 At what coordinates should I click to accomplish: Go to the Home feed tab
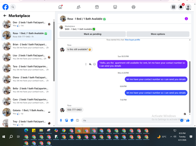pos(60,7)
